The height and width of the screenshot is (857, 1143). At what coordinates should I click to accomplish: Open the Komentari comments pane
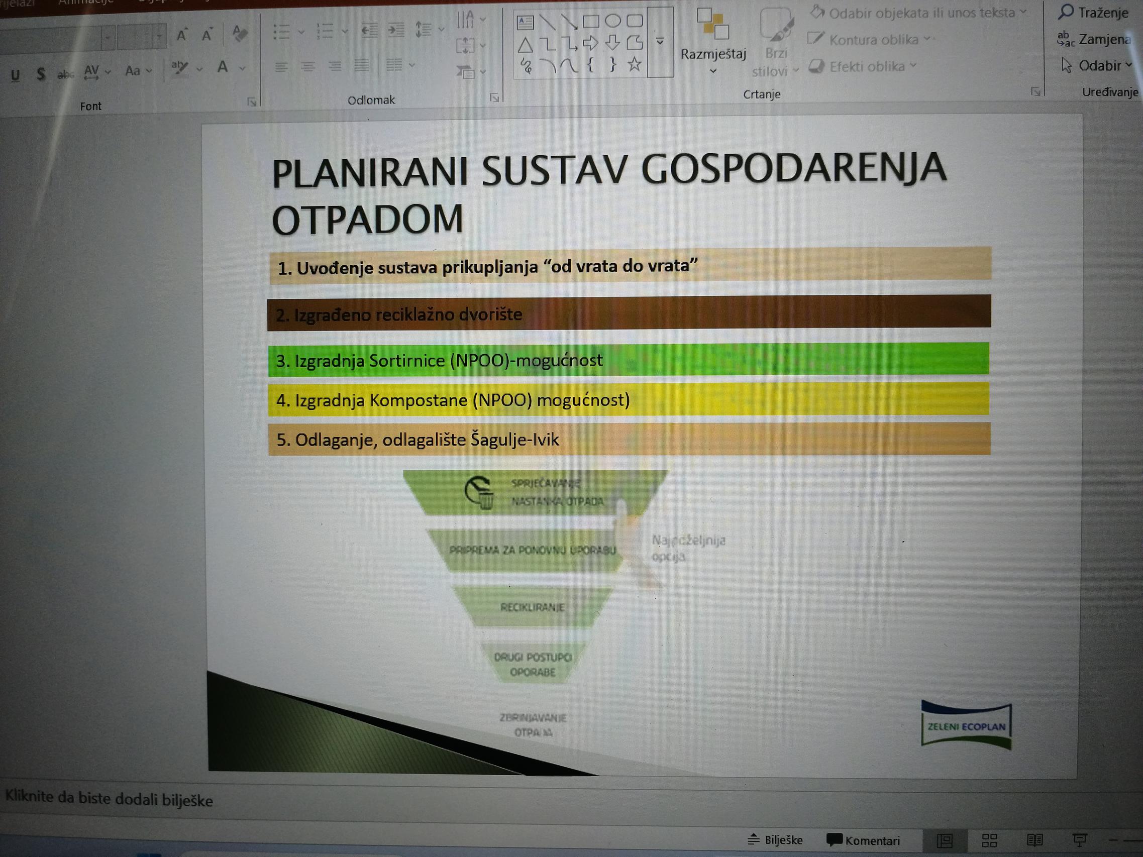click(x=864, y=840)
